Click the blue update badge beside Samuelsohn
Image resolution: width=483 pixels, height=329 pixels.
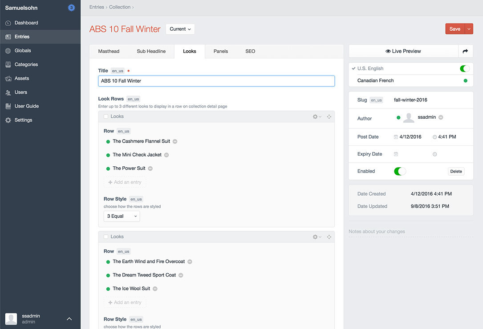click(72, 8)
